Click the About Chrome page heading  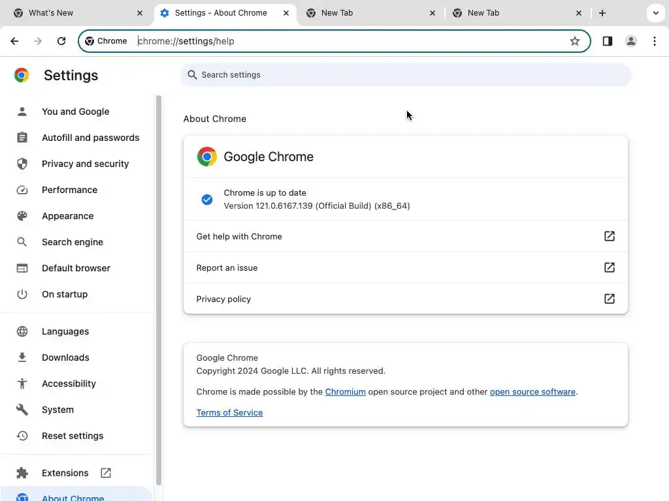(214, 119)
